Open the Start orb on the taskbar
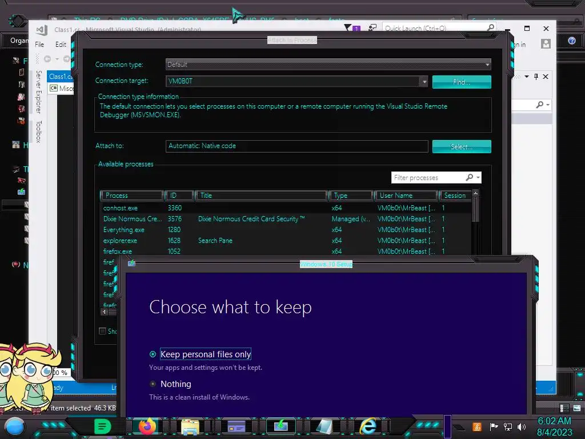585x439 pixels. point(14,427)
